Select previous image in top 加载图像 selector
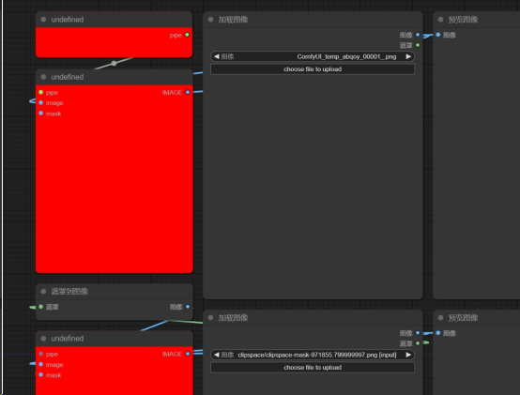 tap(216, 56)
